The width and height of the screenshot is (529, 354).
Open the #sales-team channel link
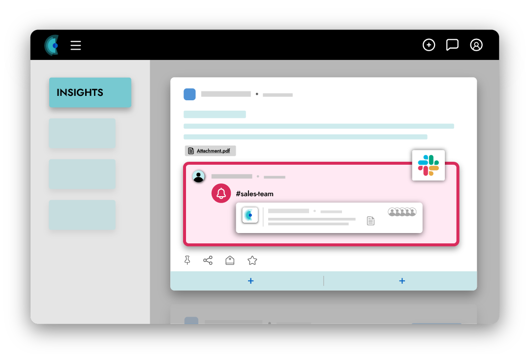(x=255, y=193)
